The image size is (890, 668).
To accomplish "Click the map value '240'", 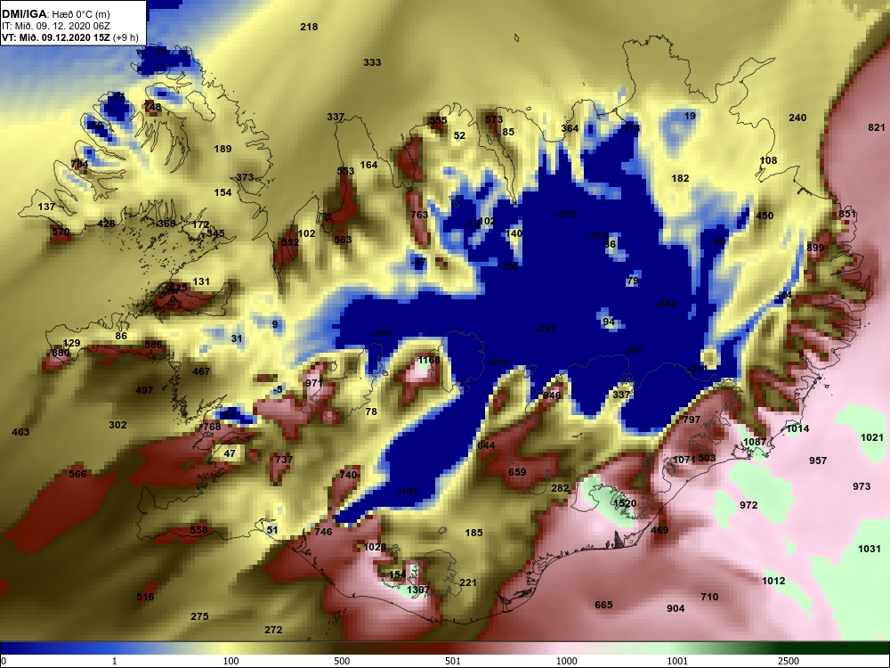I will pyautogui.click(x=797, y=118).
